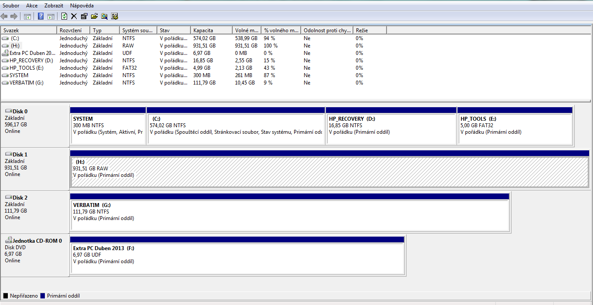Open the Nápověda menu
The image size is (593, 305).
coord(81,6)
